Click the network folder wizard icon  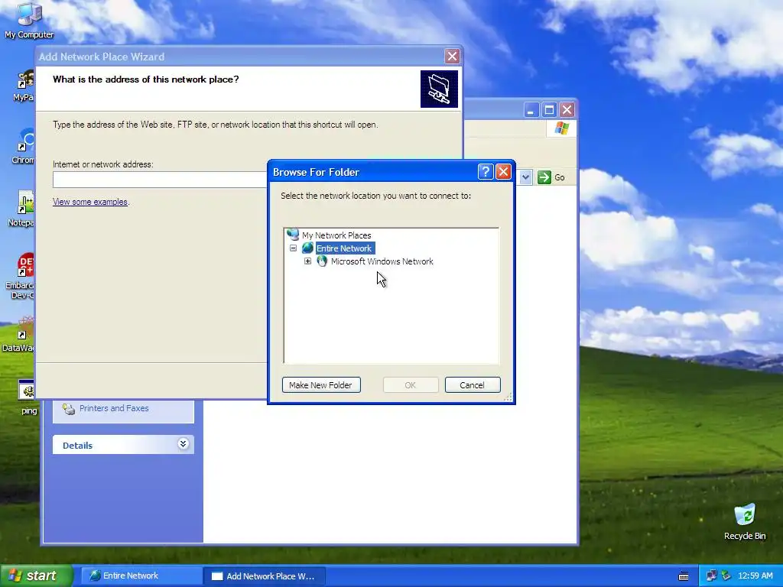click(x=439, y=89)
